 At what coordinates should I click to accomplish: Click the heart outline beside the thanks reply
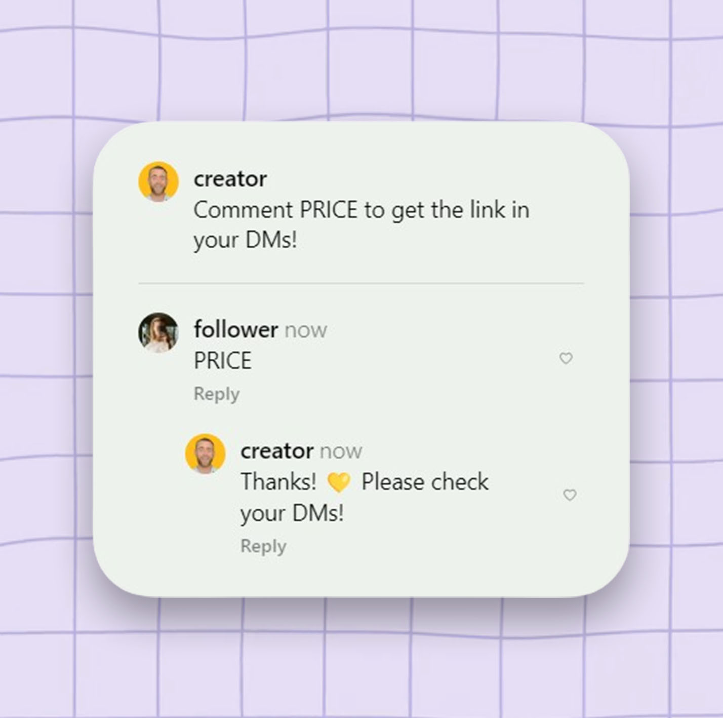click(x=569, y=496)
